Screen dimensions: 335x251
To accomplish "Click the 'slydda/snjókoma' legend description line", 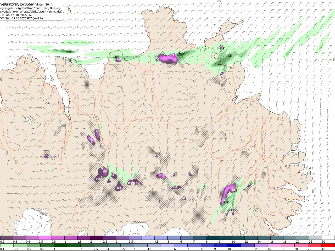I will 31,12.
